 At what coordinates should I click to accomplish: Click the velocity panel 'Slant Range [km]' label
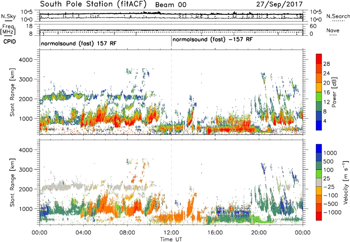coord(12,182)
